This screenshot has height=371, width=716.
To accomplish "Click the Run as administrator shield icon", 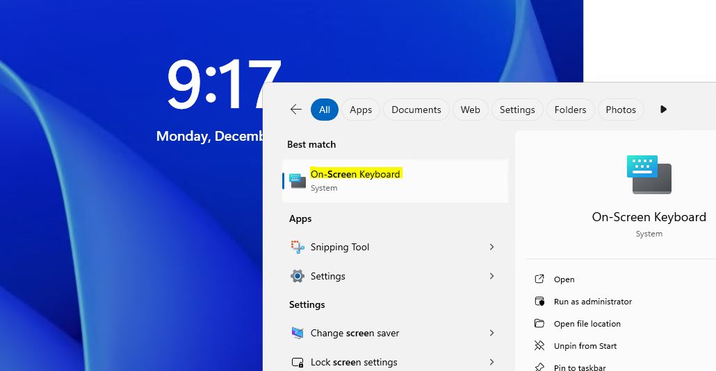I will click(x=539, y=301).
